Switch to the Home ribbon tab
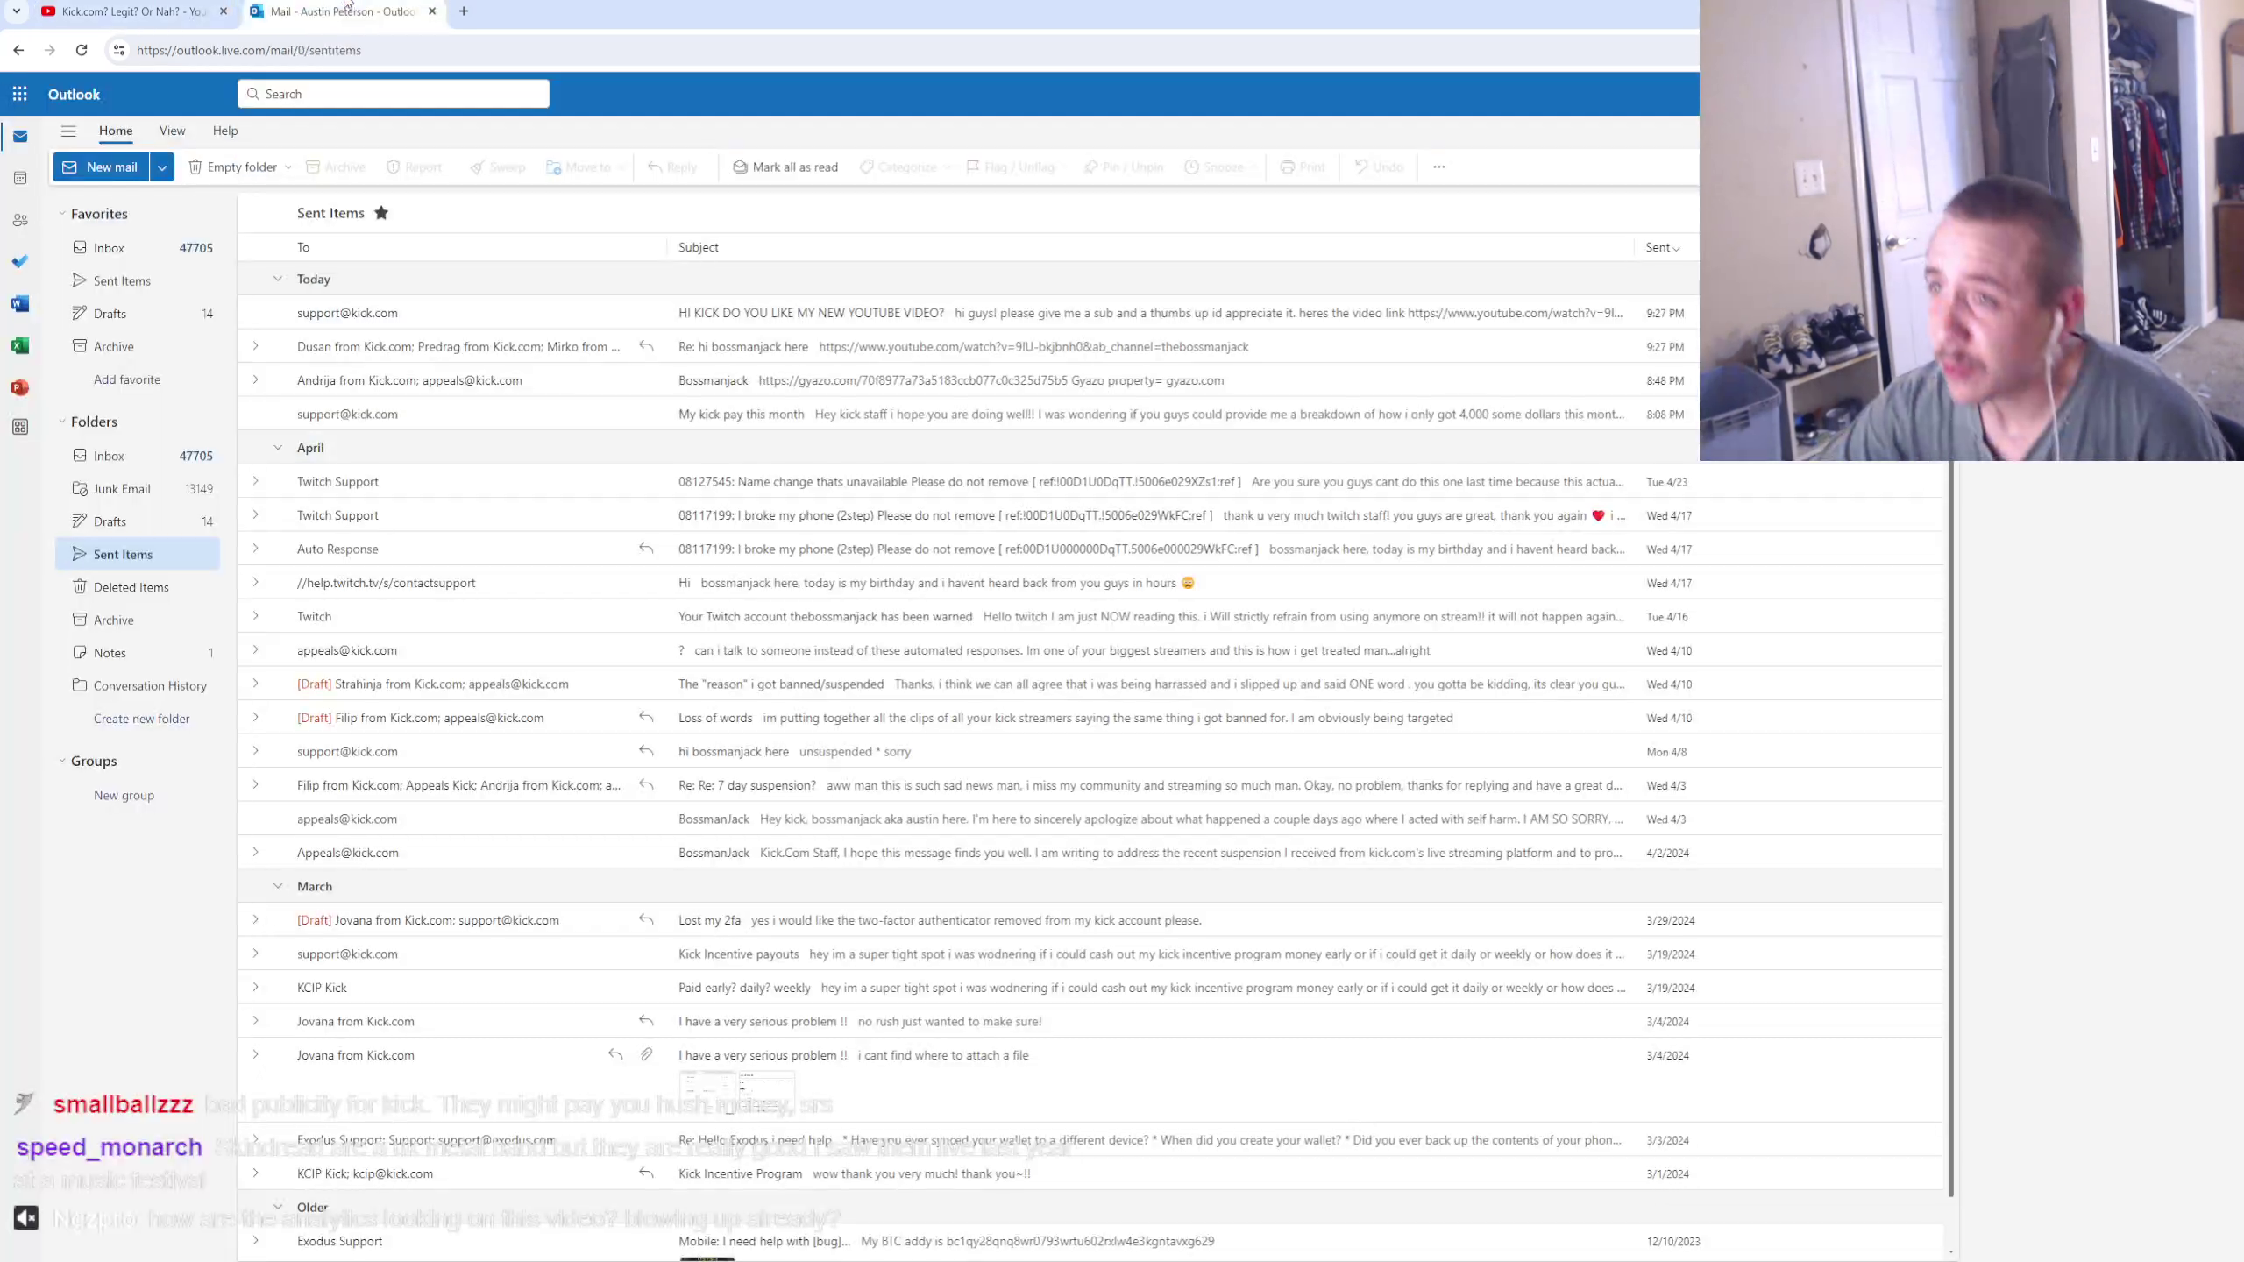2244x1262 pixels. point(116,131)
